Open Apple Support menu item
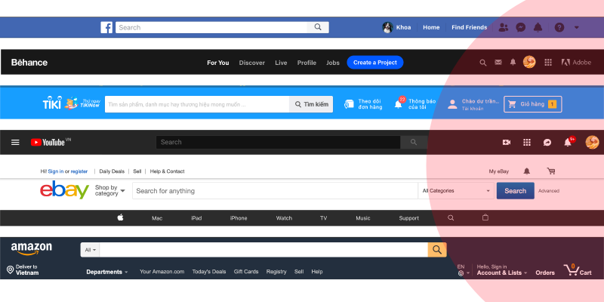Screen dimensions: 604x302 tap(408, 218)
